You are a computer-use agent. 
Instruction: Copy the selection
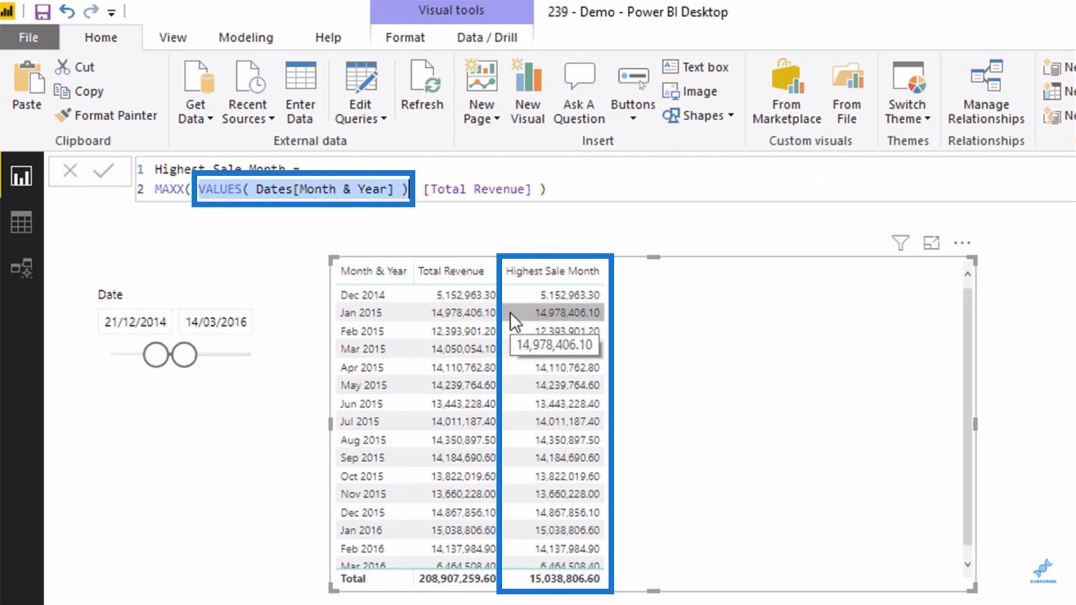tap(79, 91)
